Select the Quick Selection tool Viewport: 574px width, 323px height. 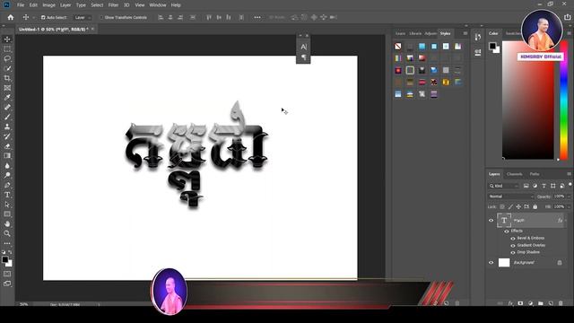(7, 68)
